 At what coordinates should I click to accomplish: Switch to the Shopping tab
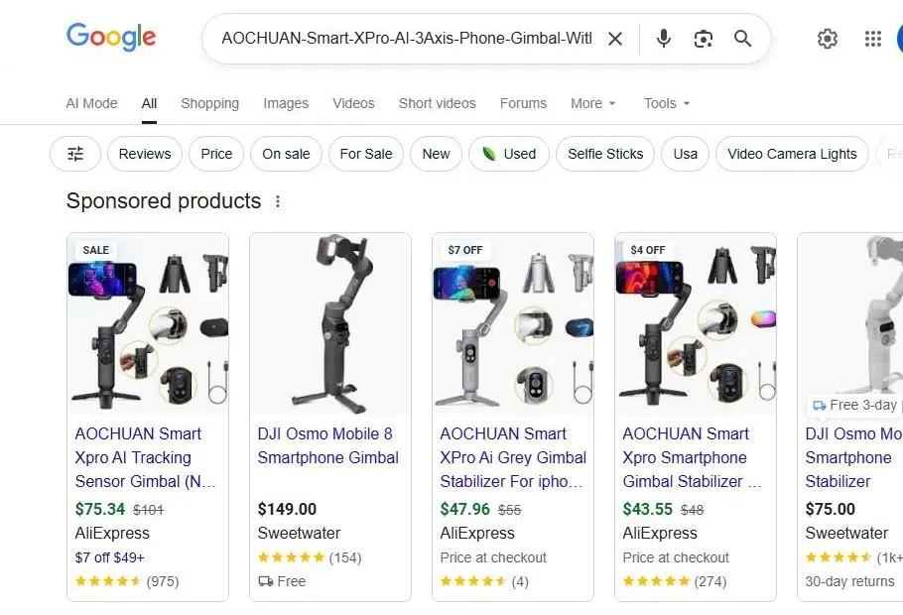(209, 103)
